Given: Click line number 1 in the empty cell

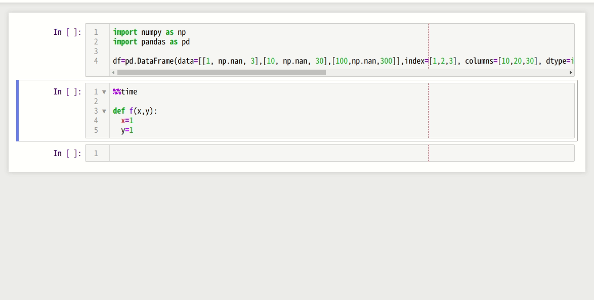Looking at the screenshot, I should 96,153.
